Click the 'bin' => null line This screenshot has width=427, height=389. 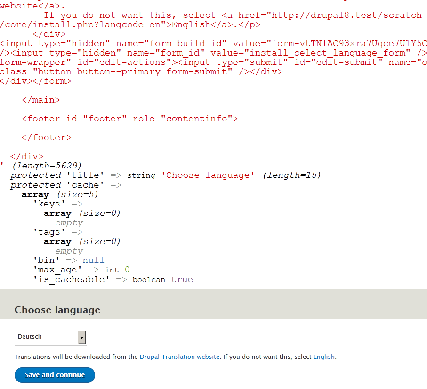pos(69,260)
